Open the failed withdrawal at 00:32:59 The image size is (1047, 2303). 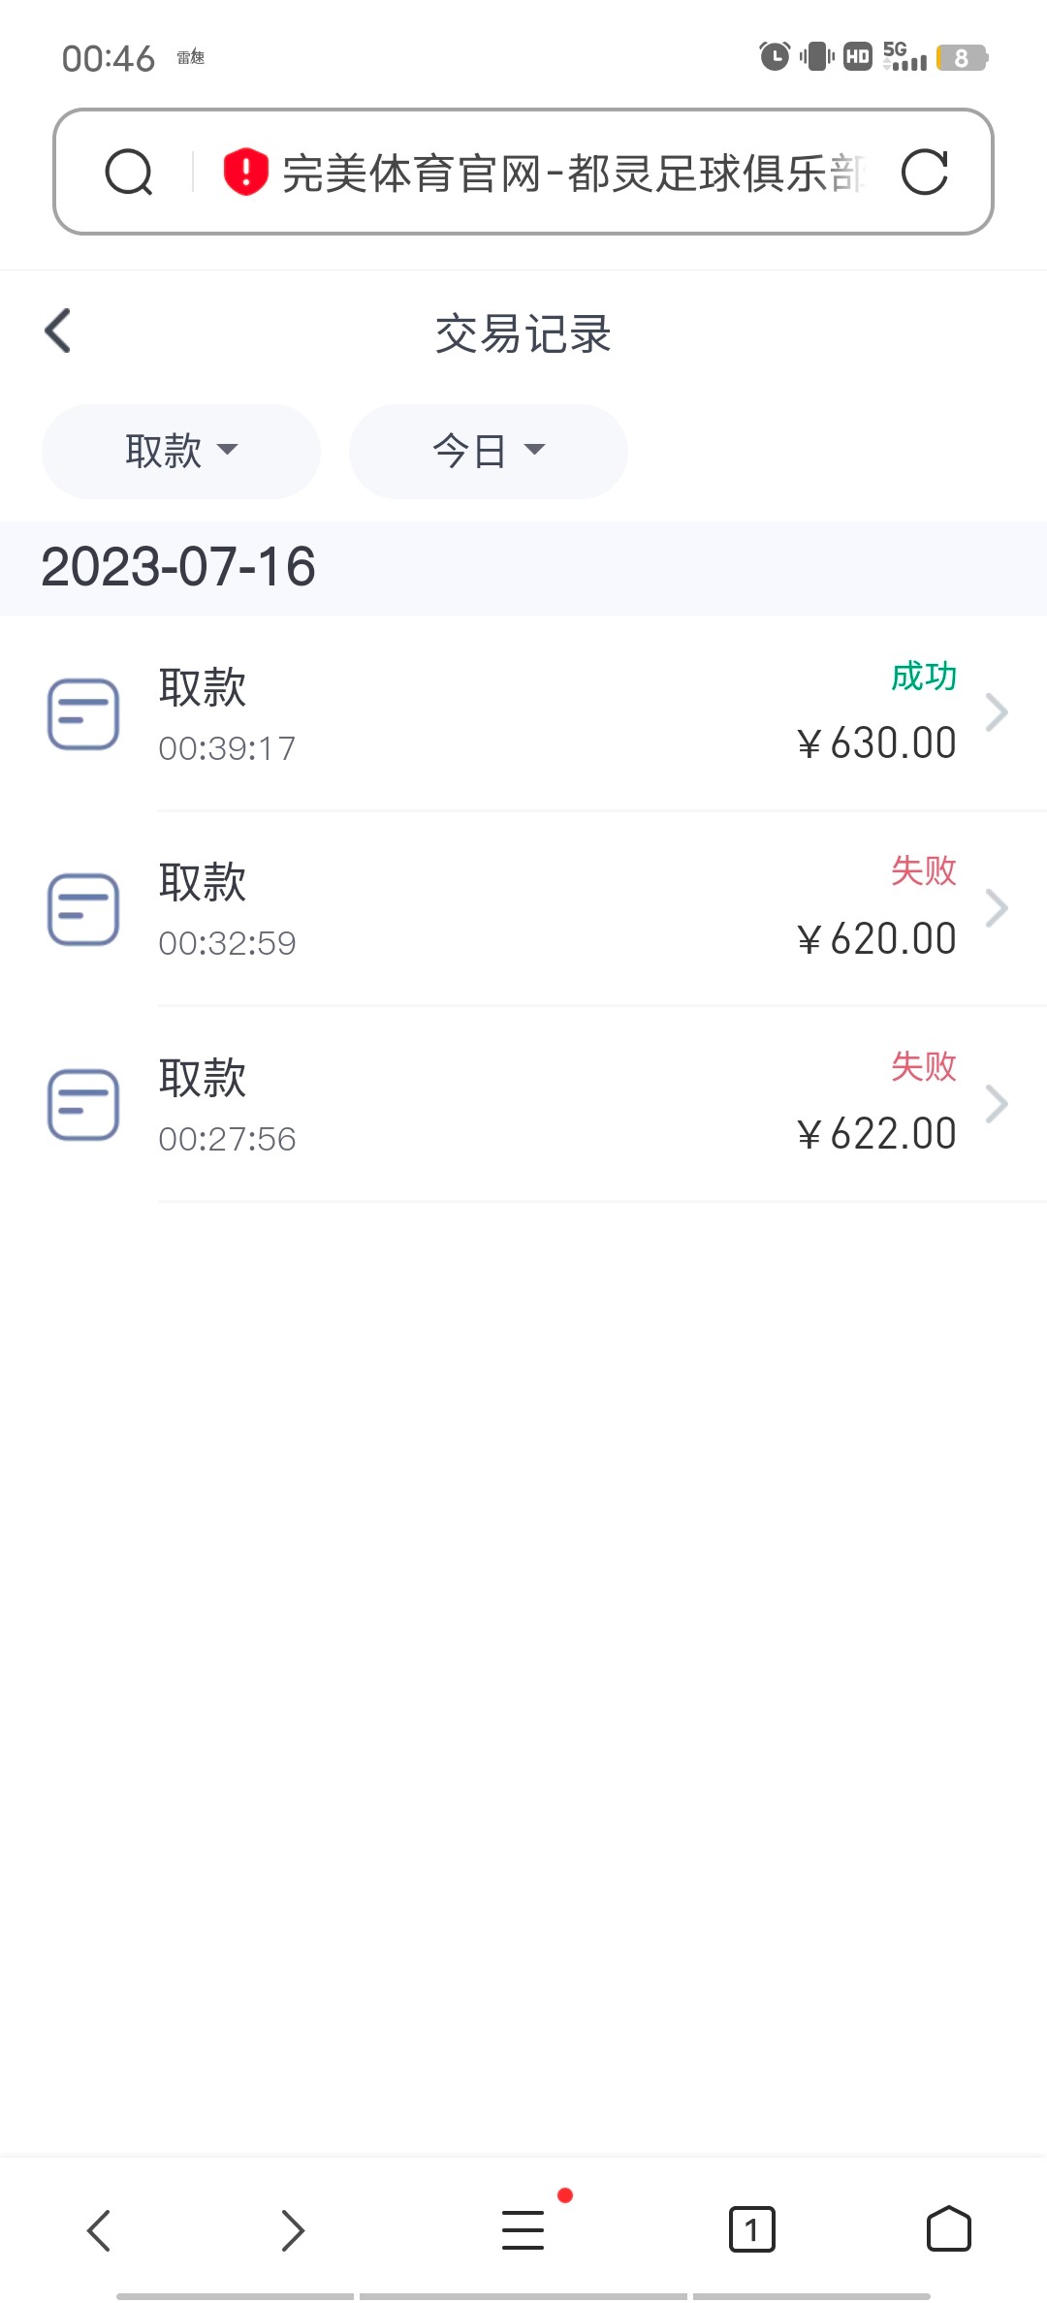523,909
